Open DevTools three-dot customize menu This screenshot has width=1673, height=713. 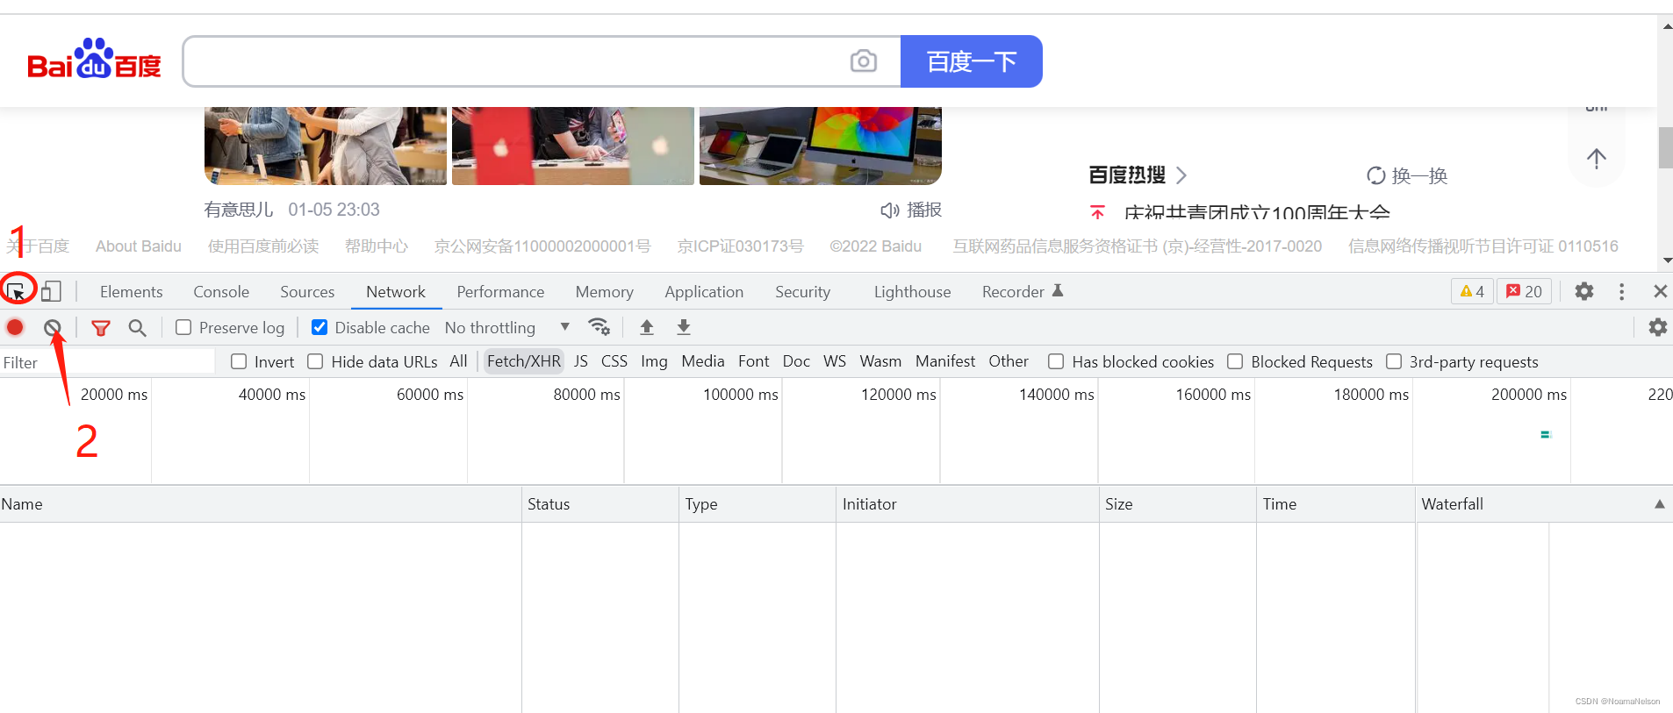(x=1621, y=291)
